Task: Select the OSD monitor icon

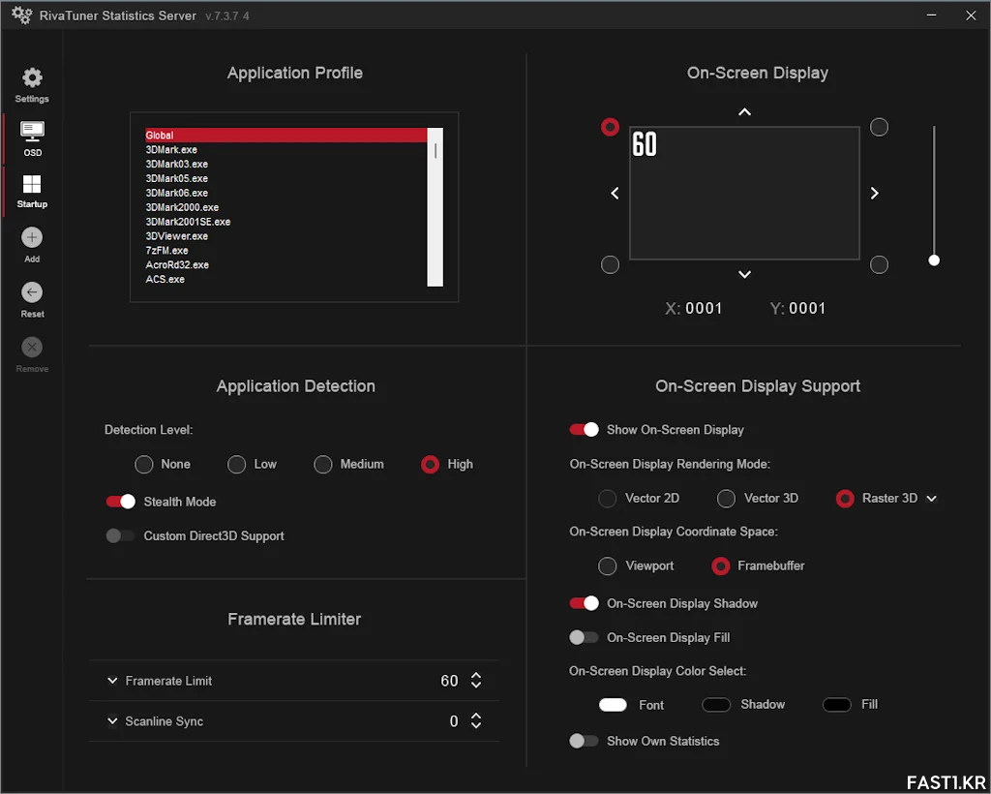Action: tap(32, 132)
